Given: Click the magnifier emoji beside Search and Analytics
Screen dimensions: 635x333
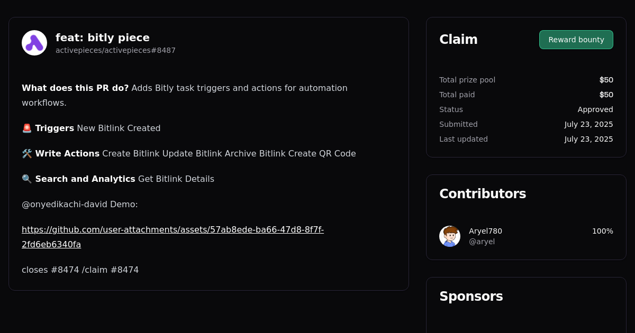Looking at the screenshot, I should pyautogui.click(x=27, y=179).
